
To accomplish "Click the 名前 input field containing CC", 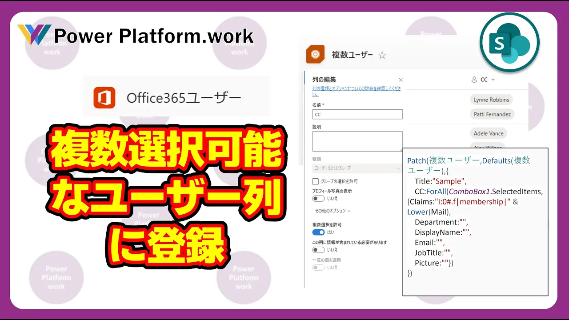I will point(357,114).
